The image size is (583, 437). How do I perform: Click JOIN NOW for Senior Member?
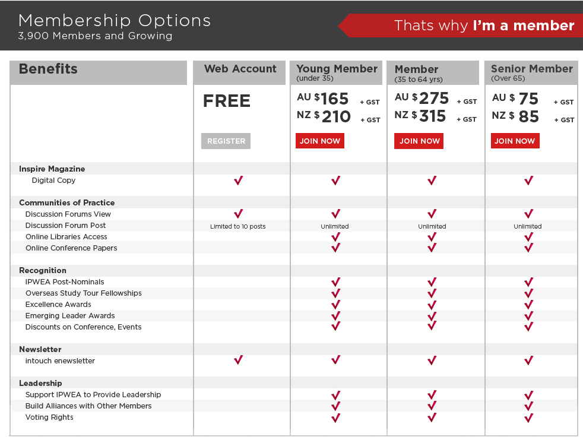tap(515, 141)
